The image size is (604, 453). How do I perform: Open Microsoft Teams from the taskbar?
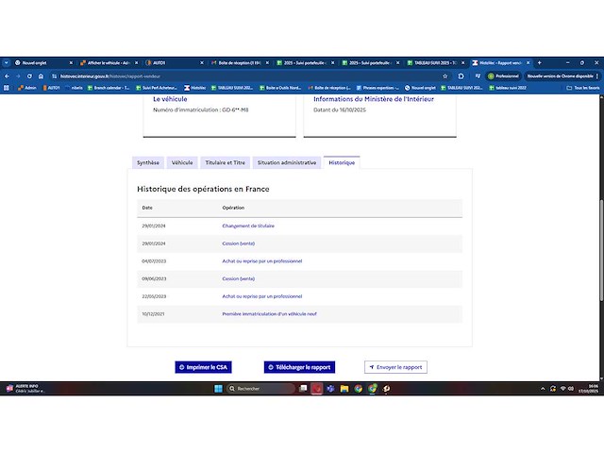(x=330, y=388)
